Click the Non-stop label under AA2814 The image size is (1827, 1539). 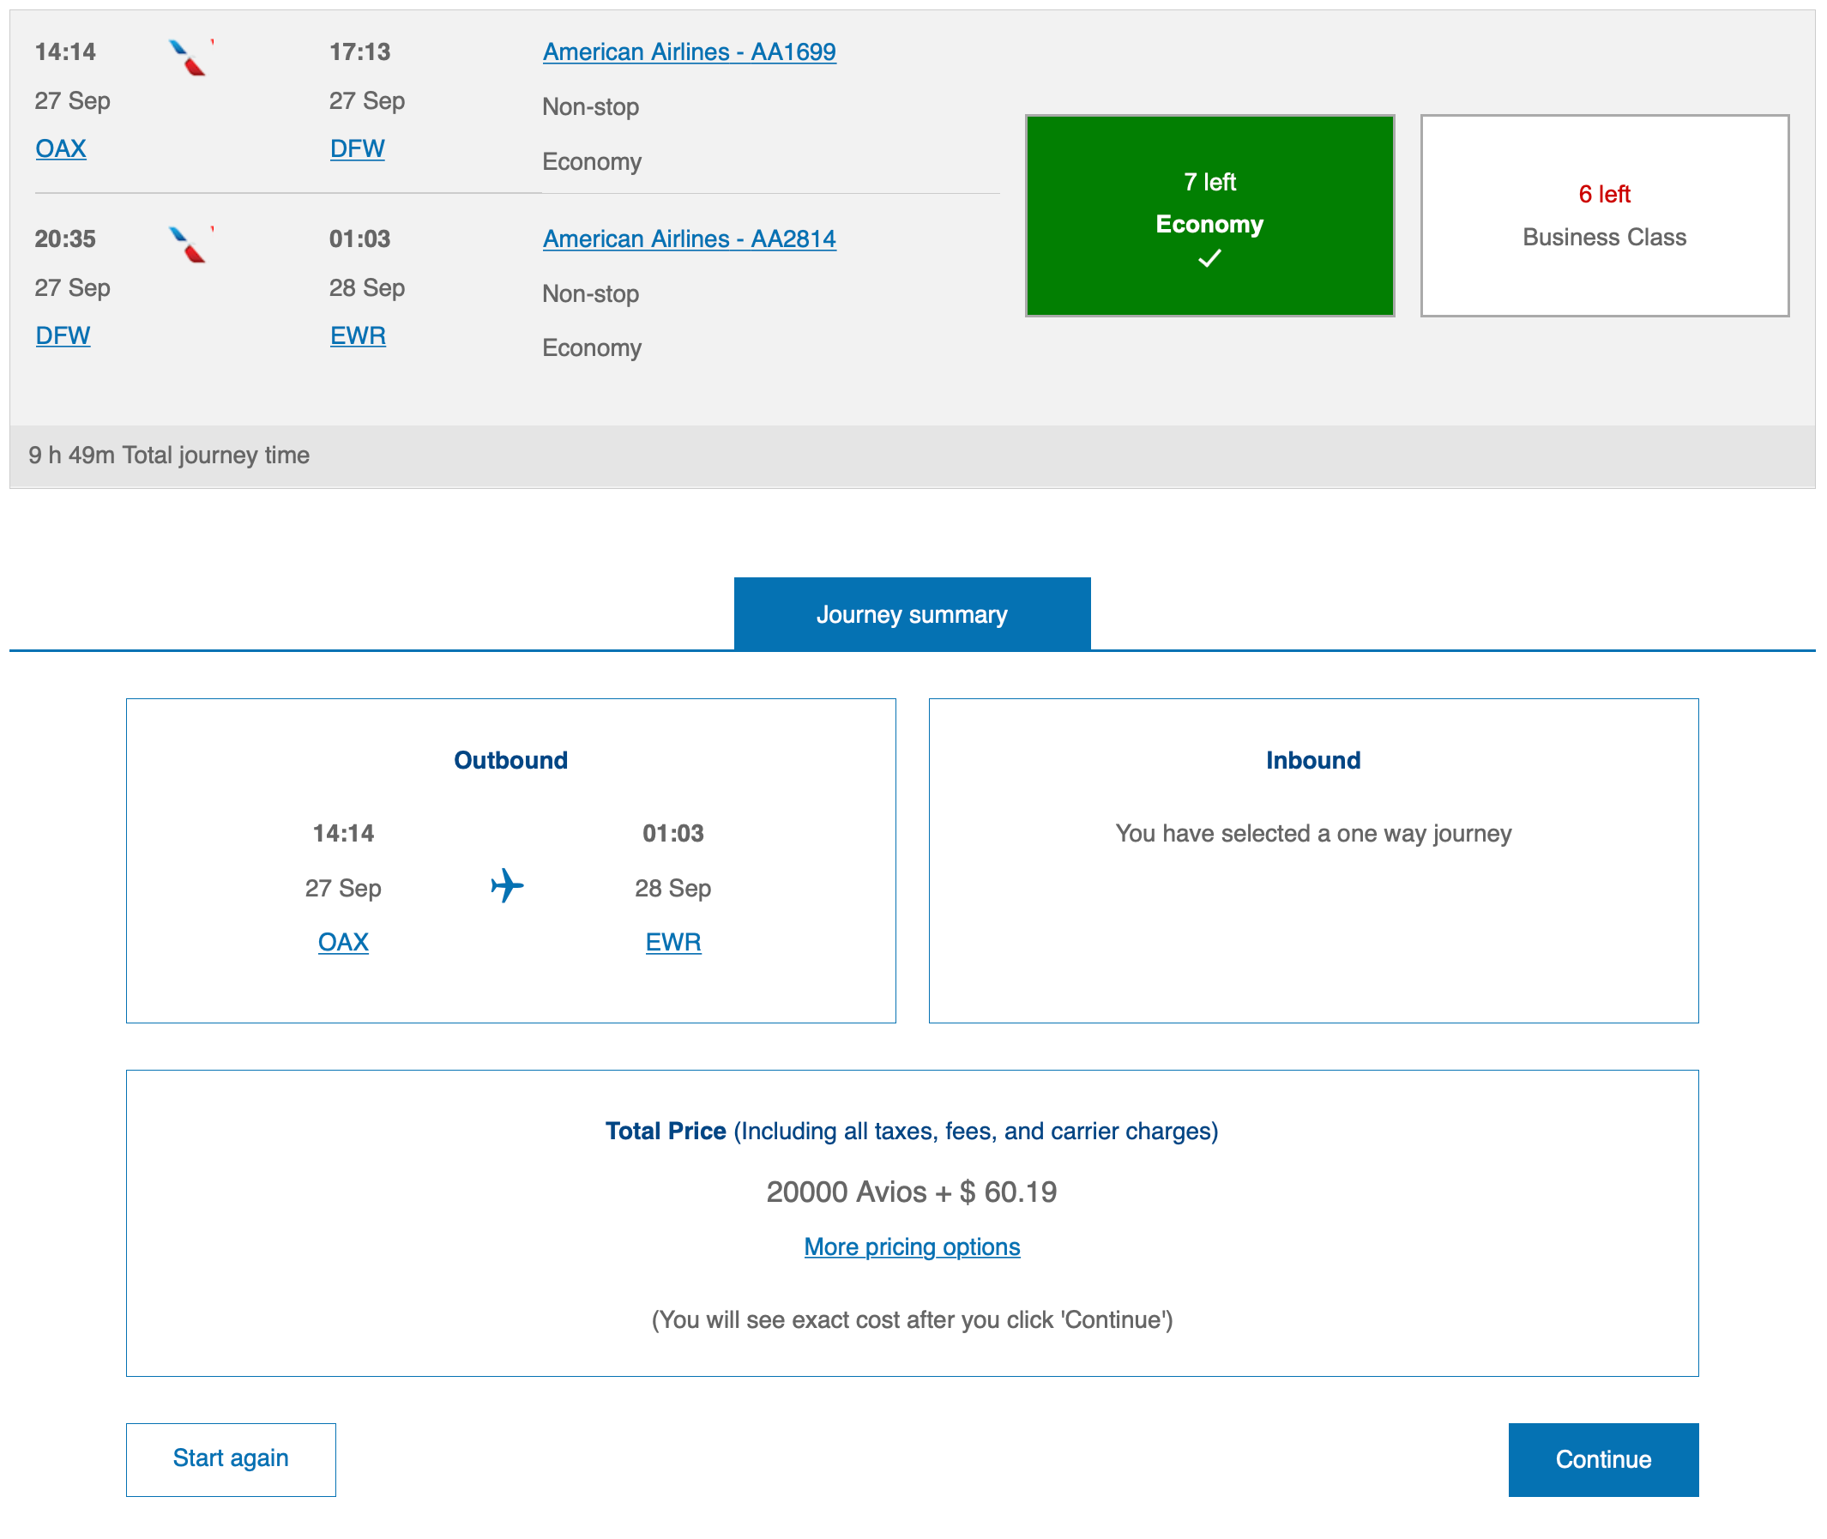click(591, 294)
